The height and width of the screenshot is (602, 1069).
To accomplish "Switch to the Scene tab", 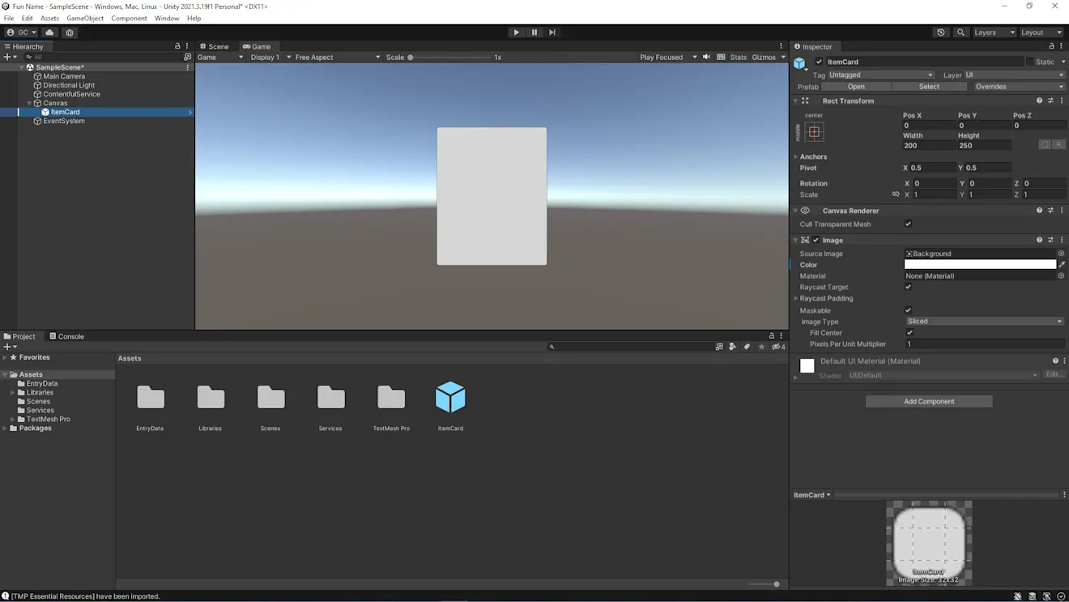I will point(215,46).
